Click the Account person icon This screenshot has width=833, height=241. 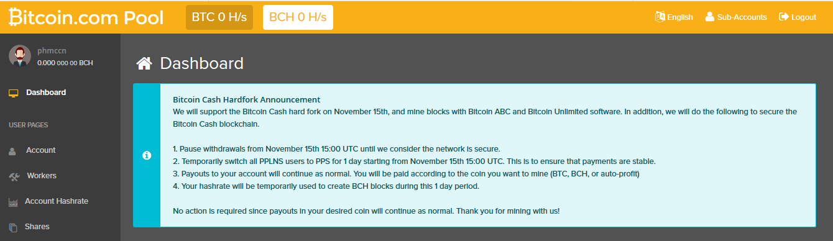click(13, 151)
